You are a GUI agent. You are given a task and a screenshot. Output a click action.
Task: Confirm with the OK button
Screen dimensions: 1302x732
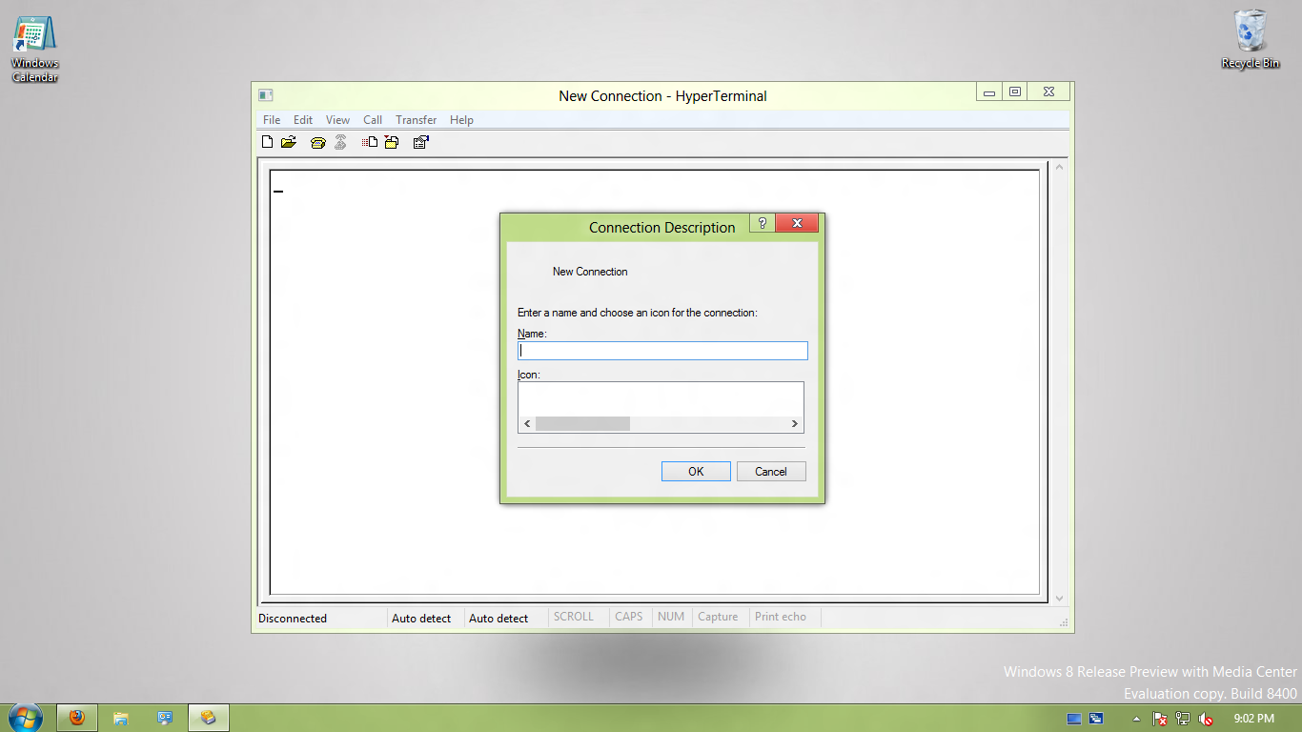point(696,471)
